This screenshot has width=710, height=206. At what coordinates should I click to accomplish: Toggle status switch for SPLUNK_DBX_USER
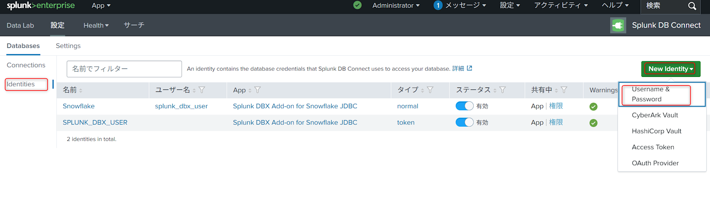click(x=464, y=122)
